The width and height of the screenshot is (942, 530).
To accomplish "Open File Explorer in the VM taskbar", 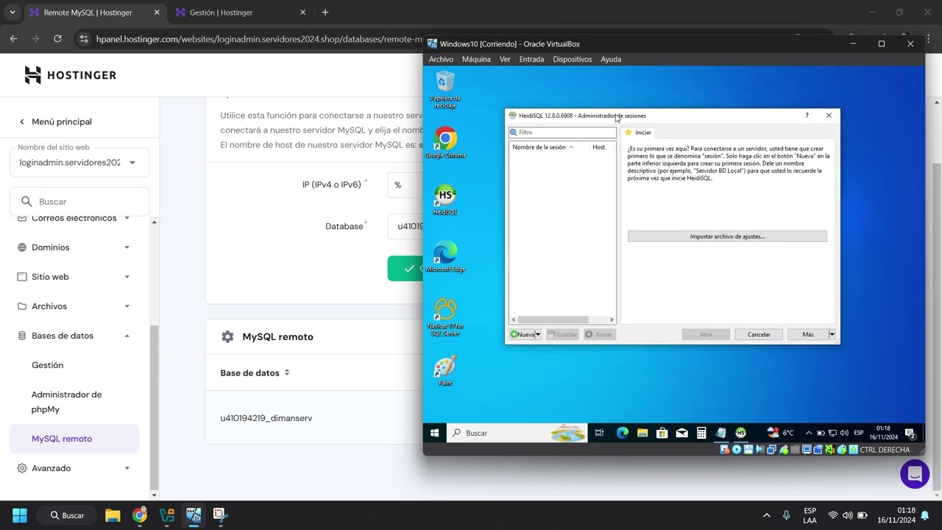I will (642, 433).
